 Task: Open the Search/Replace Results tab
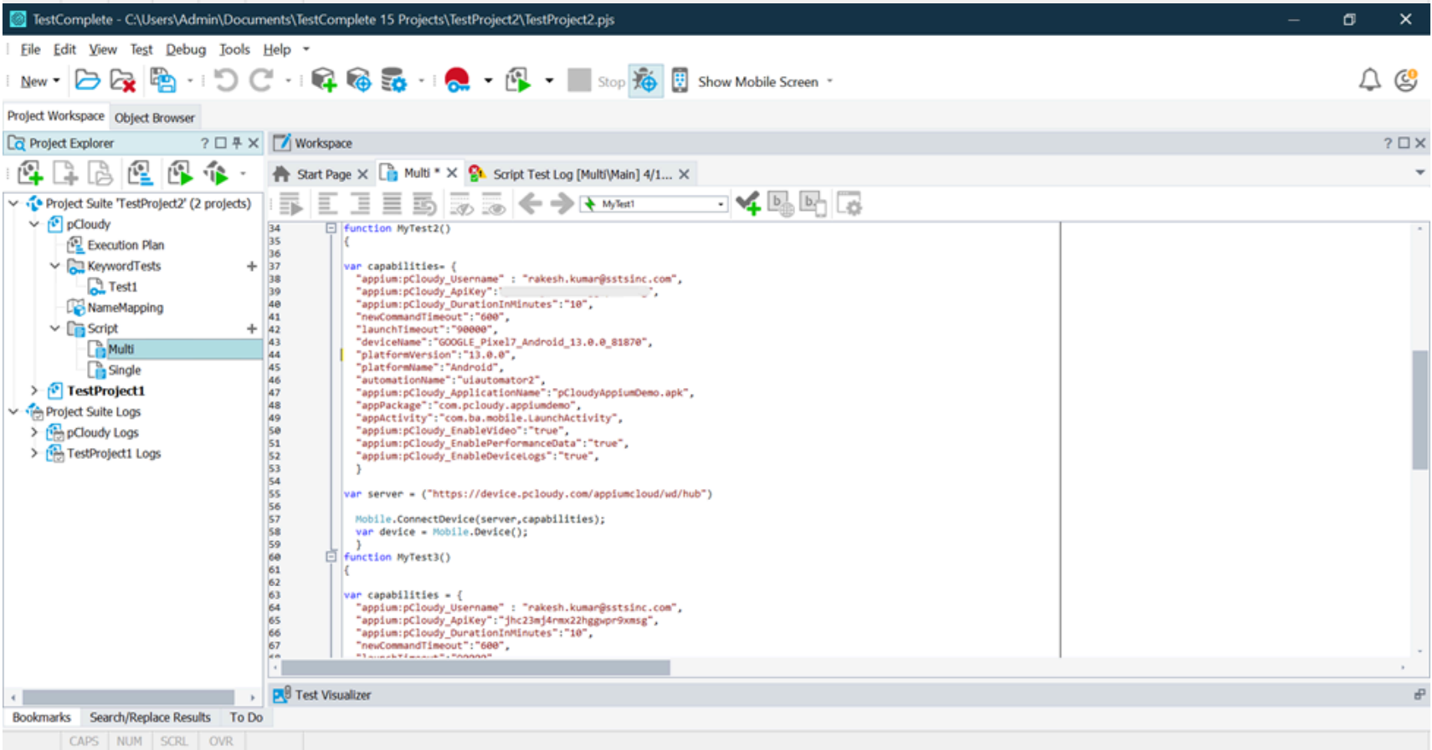(150, 717)
